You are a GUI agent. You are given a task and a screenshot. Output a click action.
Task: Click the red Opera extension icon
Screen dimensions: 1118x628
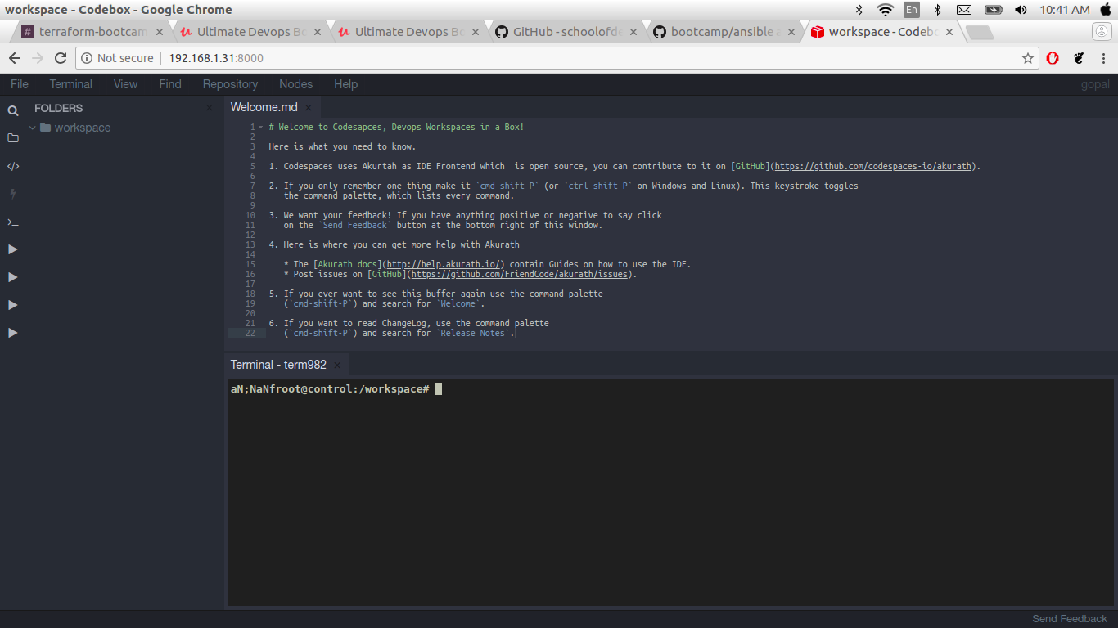coord(1053,58)
